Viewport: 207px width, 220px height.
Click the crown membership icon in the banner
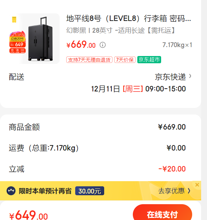click(x=11, y=191)
